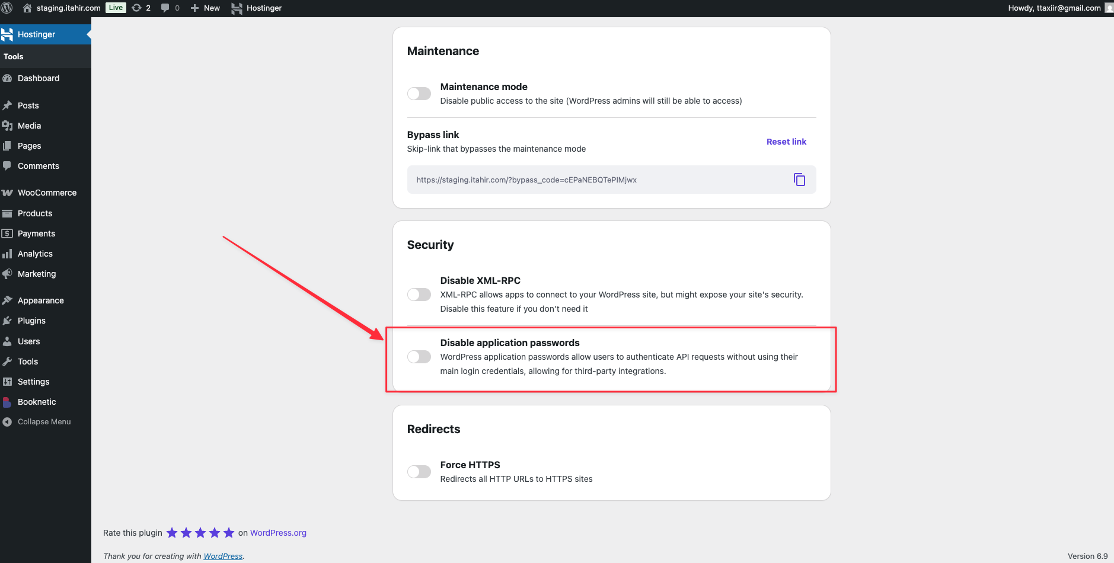Open the New content menu in the admin bar

click(205, 8)
